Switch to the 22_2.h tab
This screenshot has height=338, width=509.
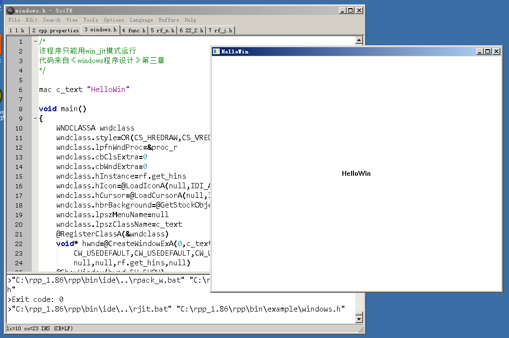point(191,30)
